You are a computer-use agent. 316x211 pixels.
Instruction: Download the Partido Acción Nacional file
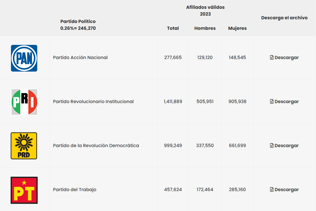(284, 58)
